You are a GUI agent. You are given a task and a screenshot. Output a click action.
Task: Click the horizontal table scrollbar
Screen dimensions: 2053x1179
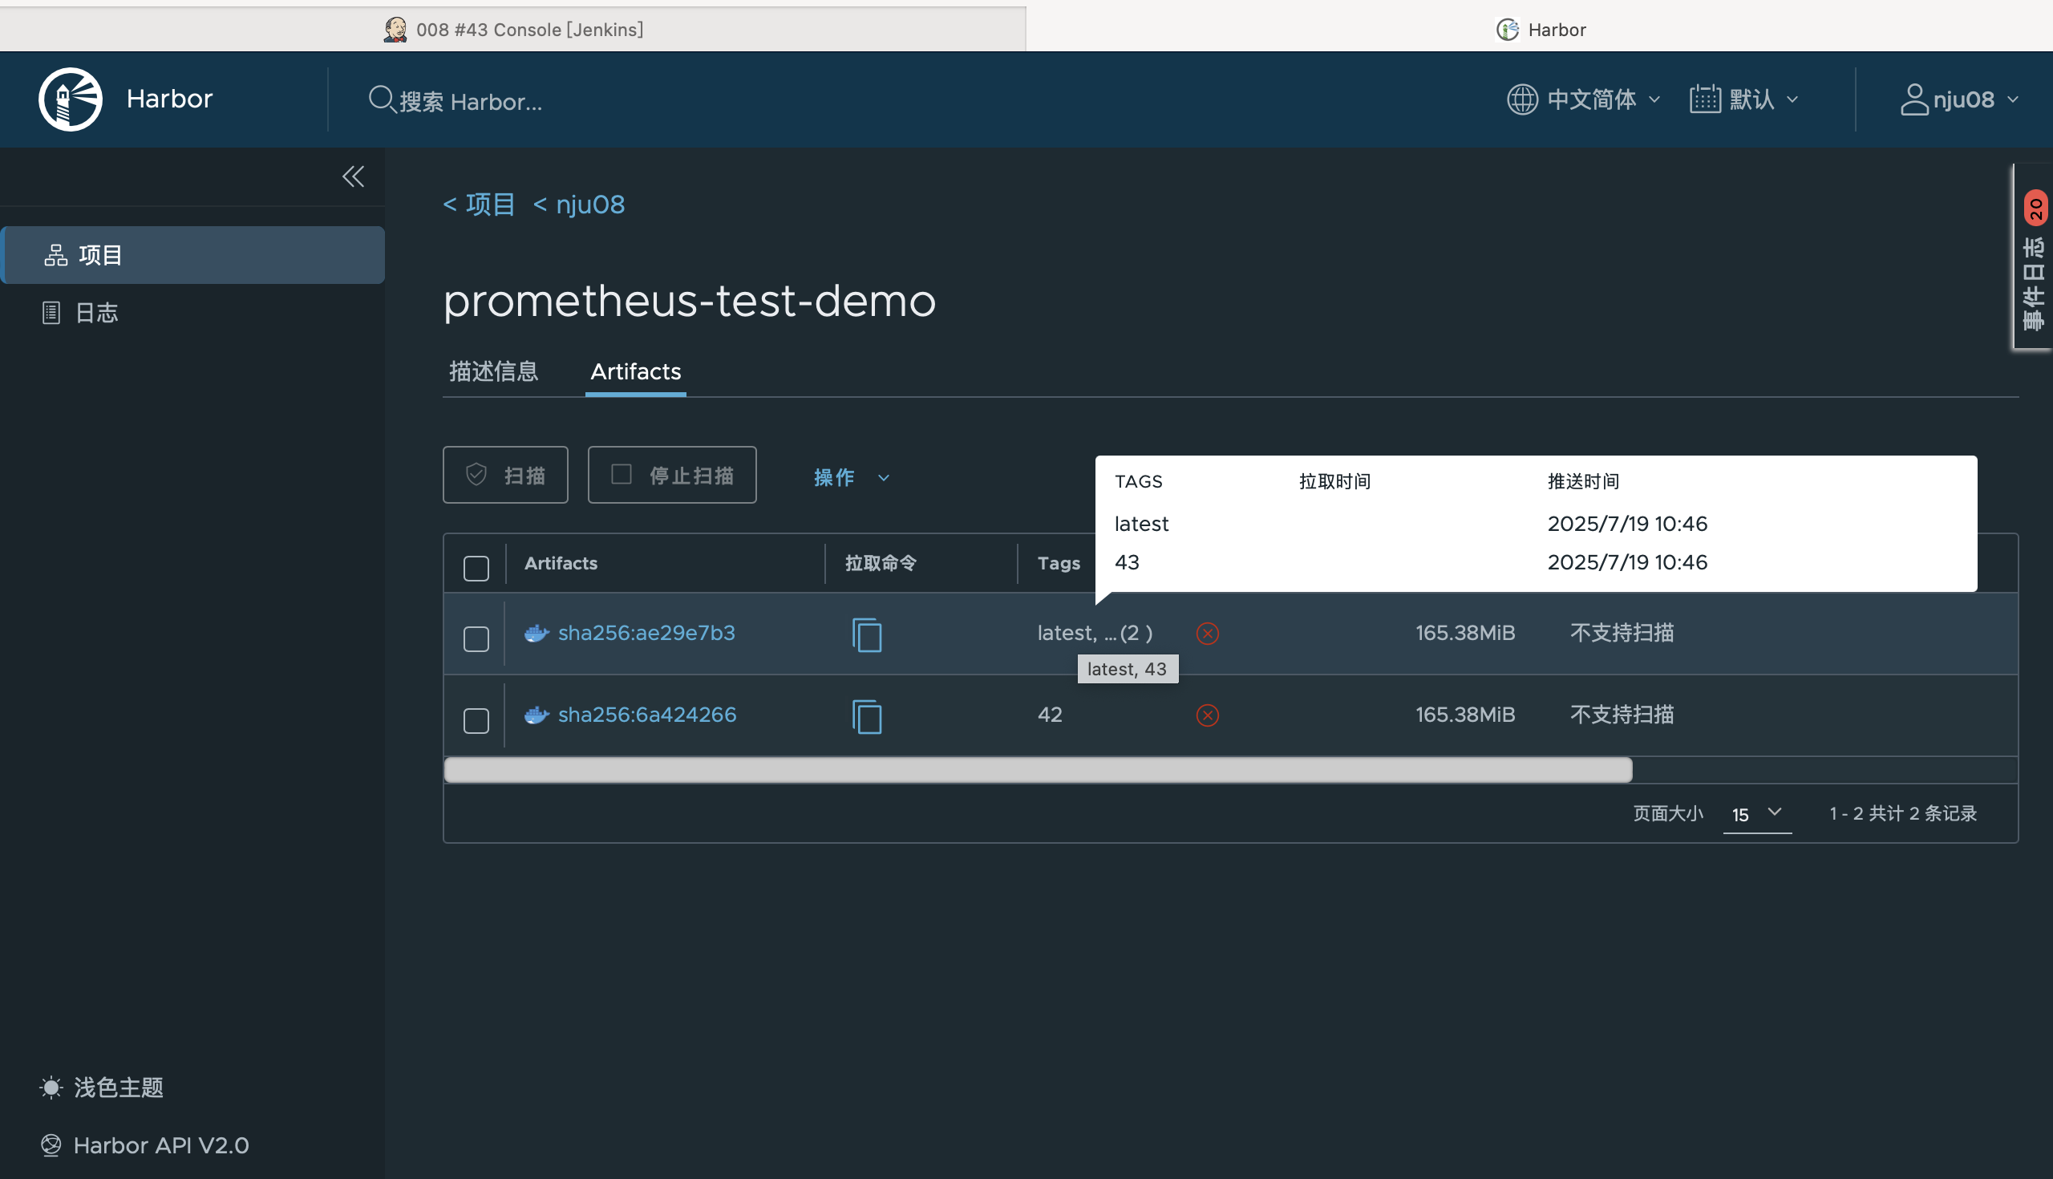(1038, 769)
